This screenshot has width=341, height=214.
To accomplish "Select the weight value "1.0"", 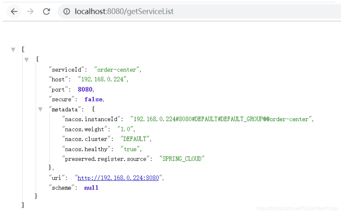I will pos(125,129).
